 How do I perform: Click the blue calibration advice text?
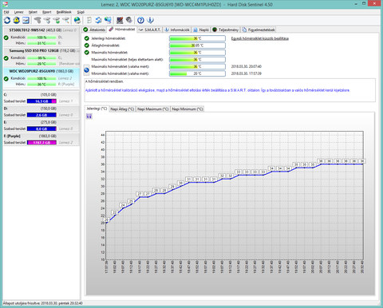pos(217,90)
